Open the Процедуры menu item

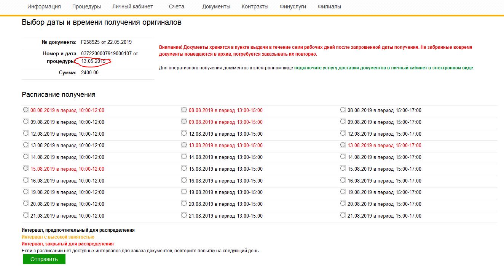click(x=86, y=6)
